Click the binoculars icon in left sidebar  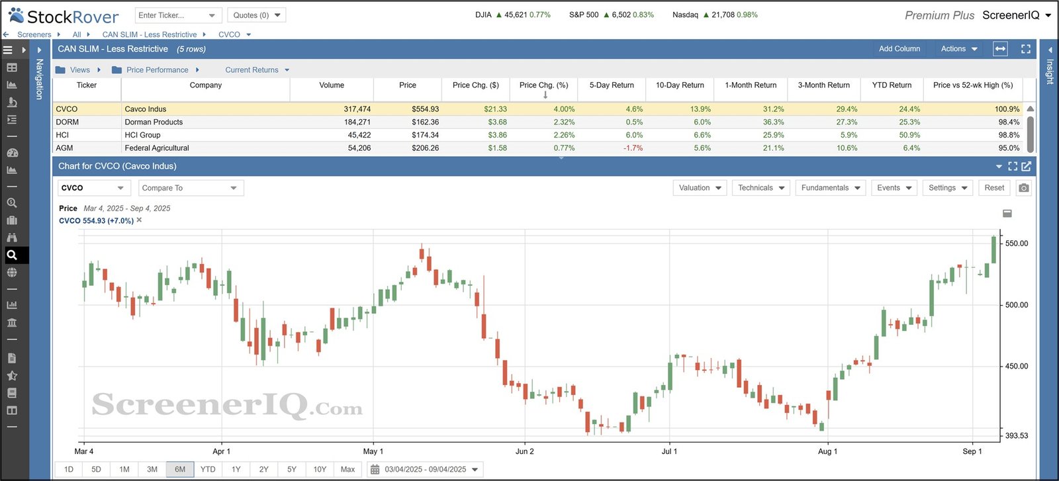pos(12,238)
